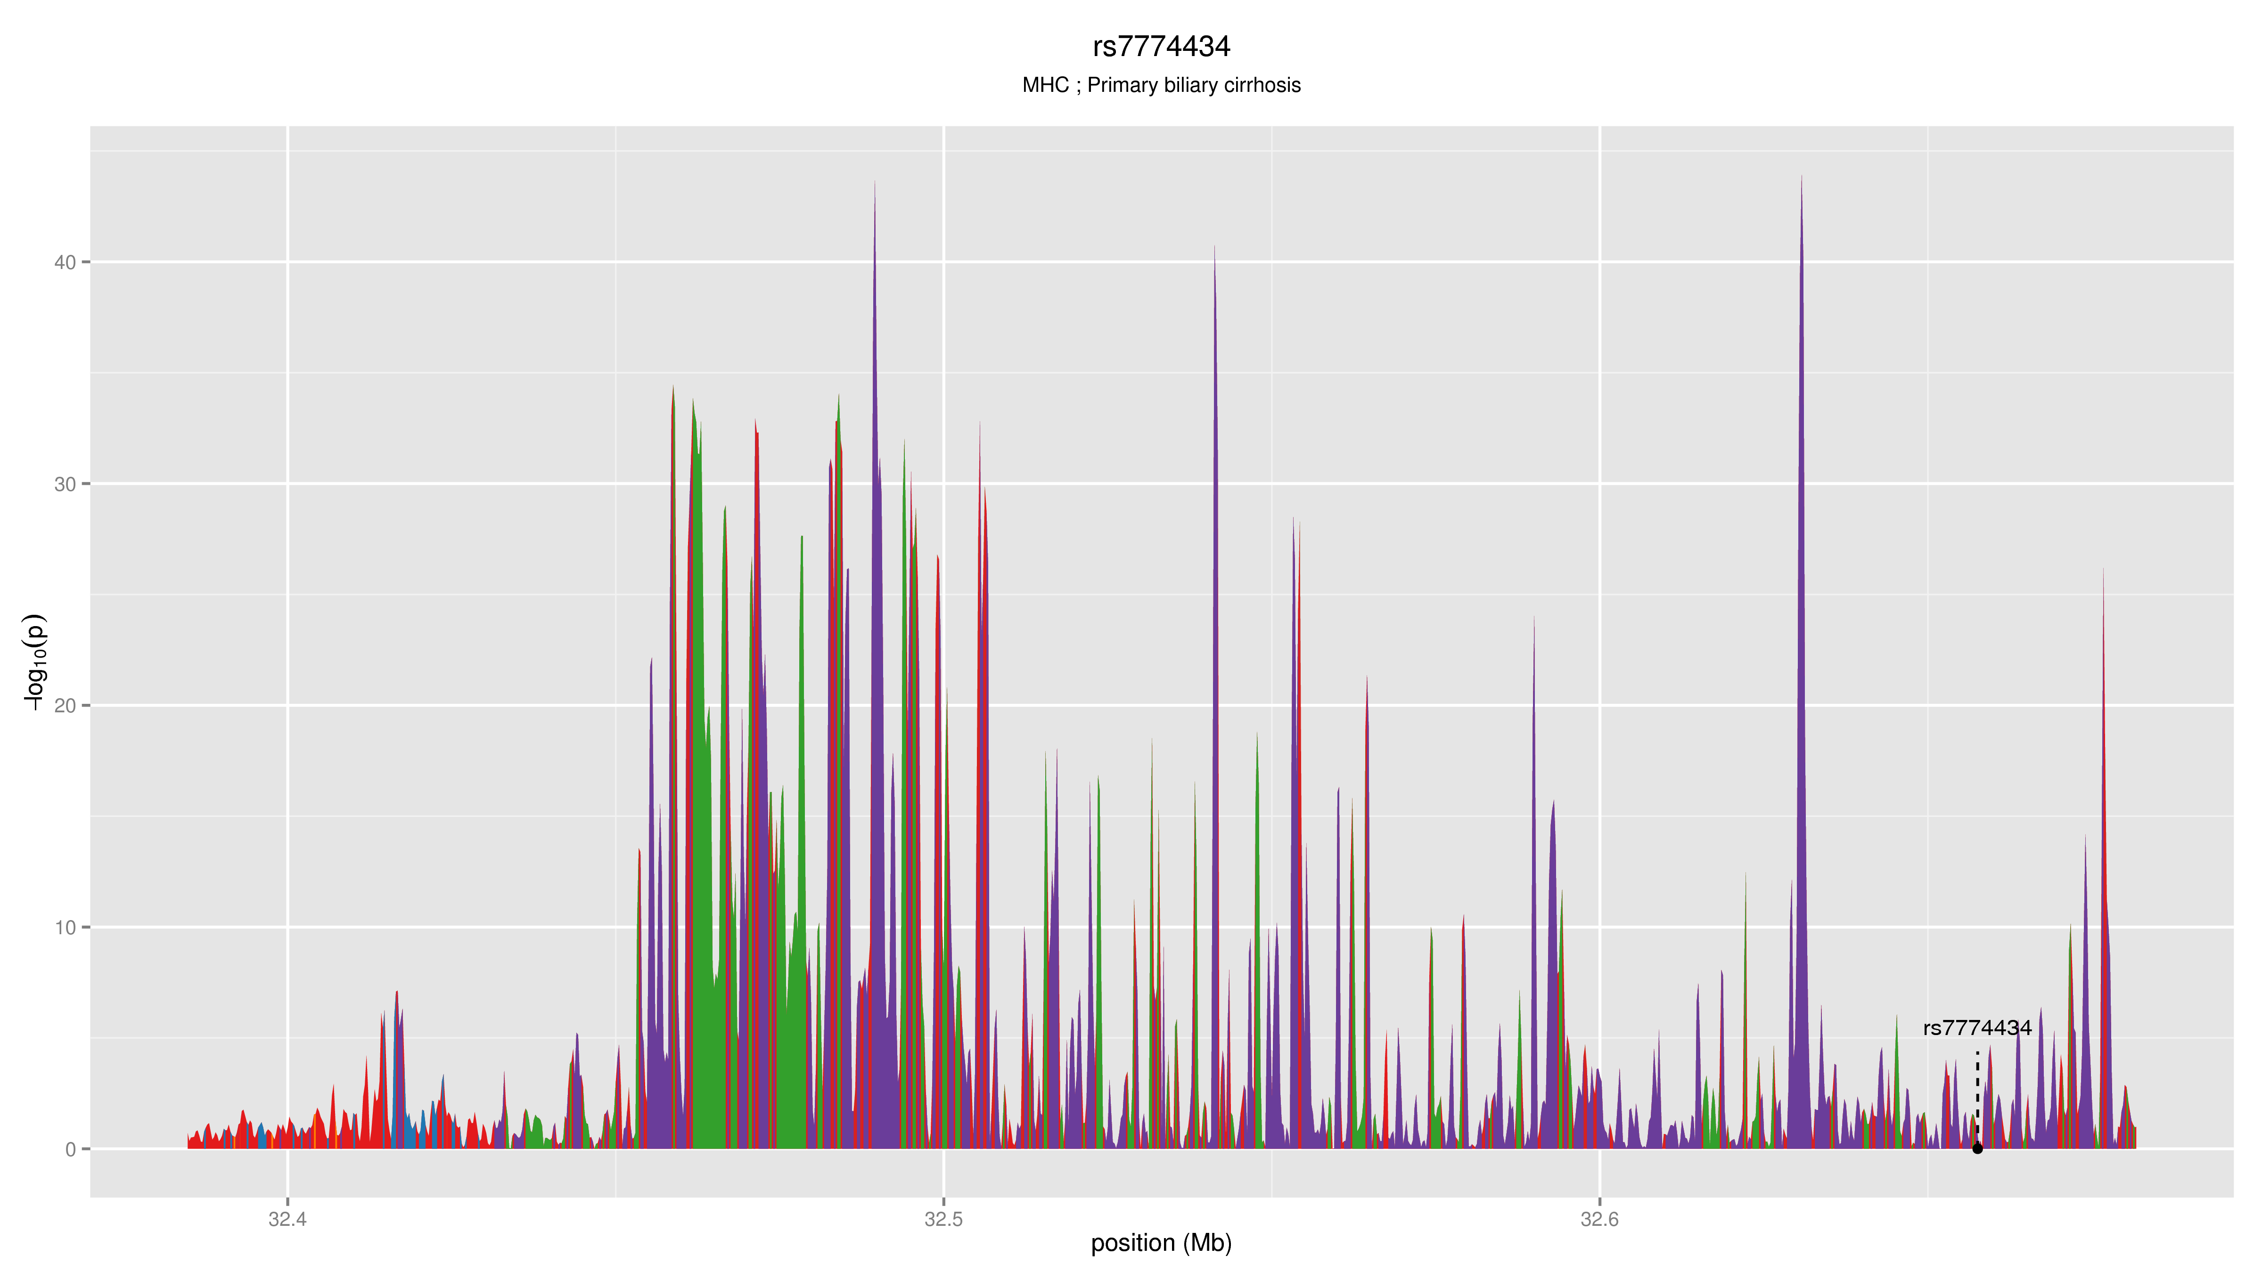
Task: Click y-axis tick label 30
Action: (65, 484)
